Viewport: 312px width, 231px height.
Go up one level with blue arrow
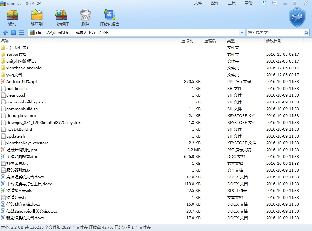5,32
